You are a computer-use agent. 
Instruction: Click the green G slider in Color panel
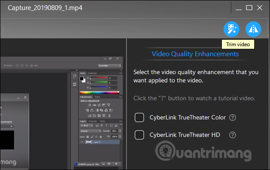[x=98, y=82]
